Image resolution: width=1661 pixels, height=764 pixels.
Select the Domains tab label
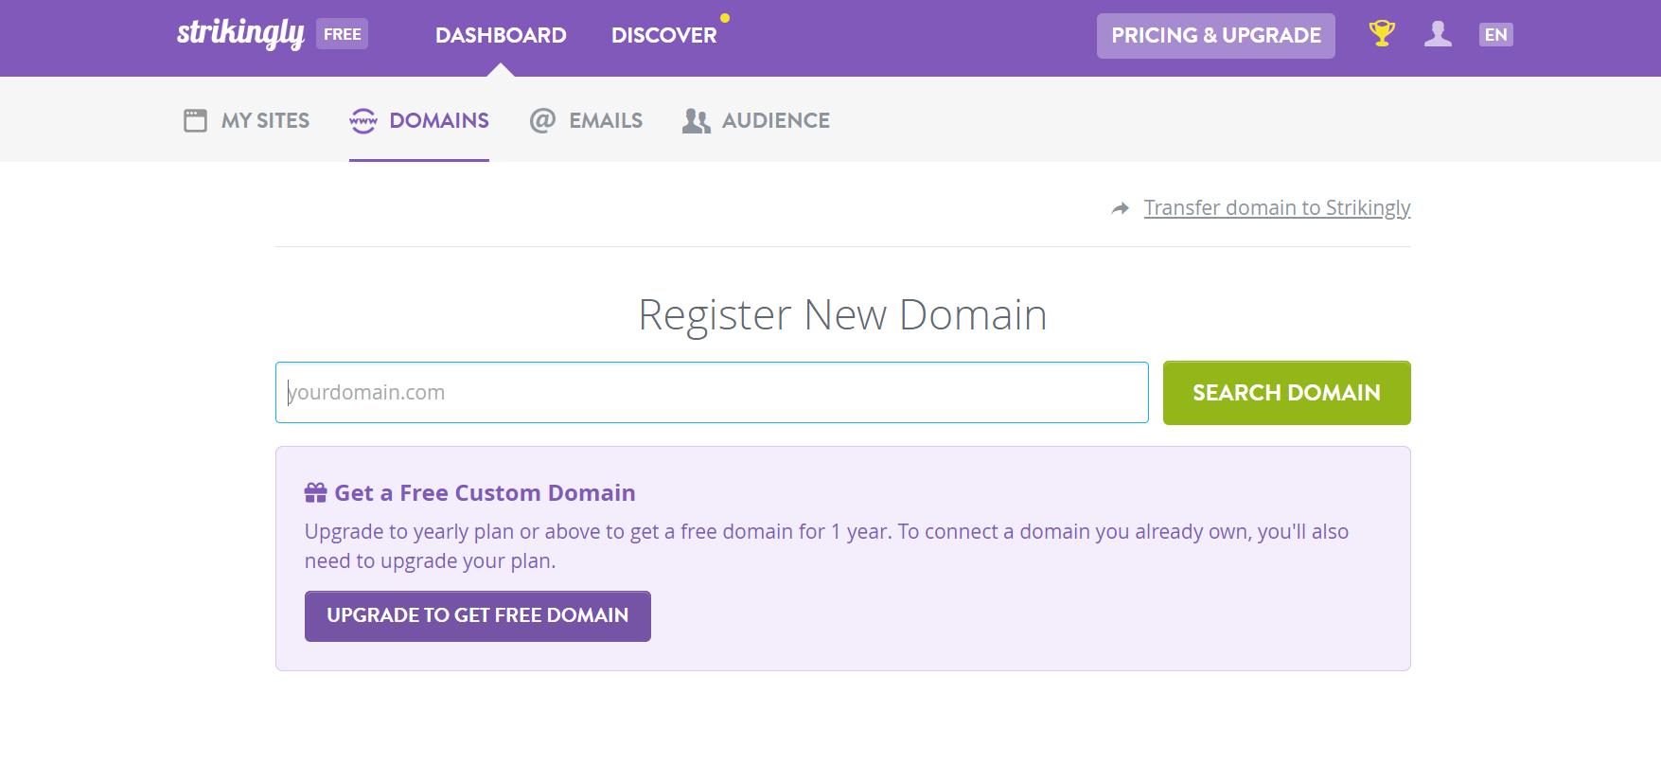(x=439, y=120)
